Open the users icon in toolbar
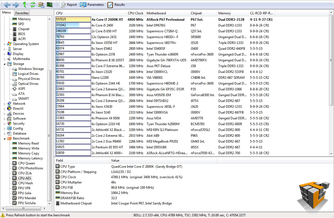334x218 pixels. click(x=41, y=4)
